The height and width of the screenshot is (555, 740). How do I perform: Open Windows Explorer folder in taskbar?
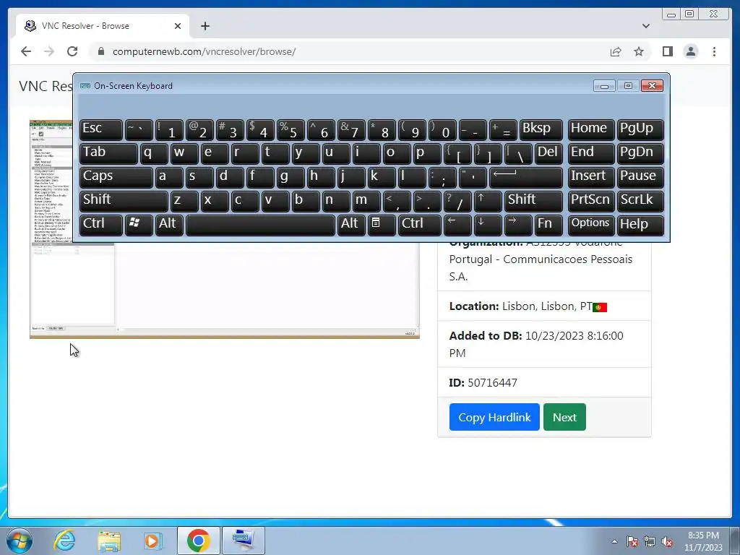(109, 541)
